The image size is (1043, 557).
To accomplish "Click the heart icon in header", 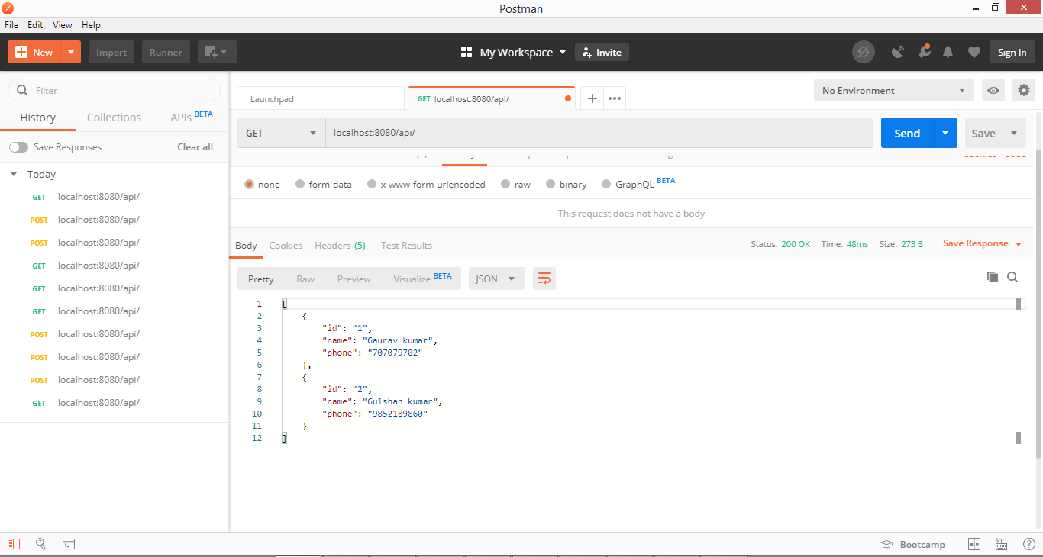I will (x=974, y=52).
